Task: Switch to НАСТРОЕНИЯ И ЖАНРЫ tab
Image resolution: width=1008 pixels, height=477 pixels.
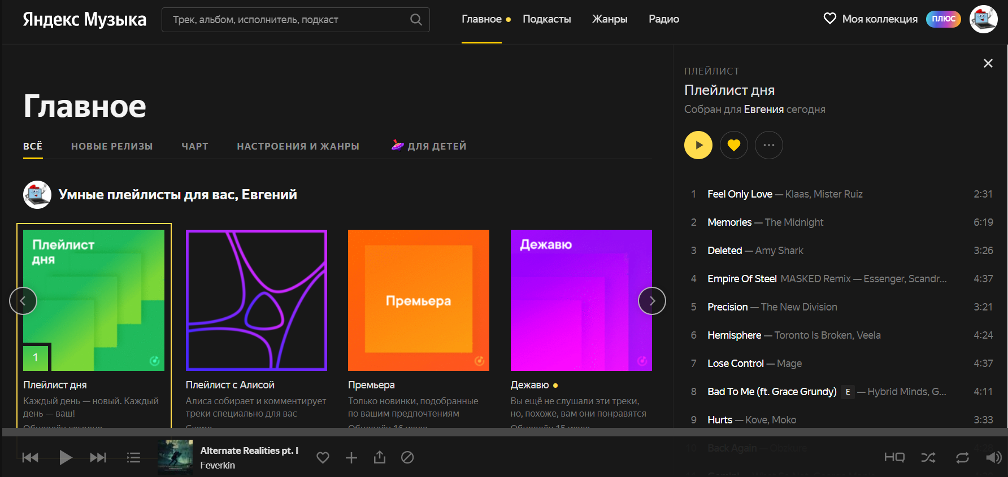Action: 298,146
